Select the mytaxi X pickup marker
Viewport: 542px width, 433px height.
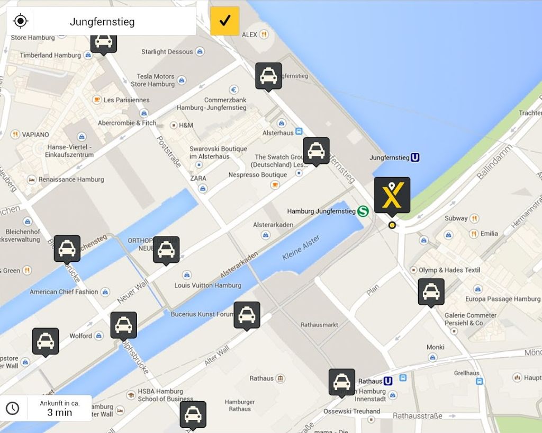tap(392, 197)
